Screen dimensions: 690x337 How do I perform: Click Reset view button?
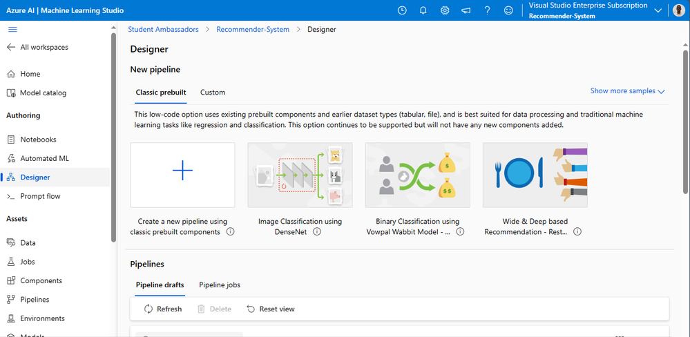271,309
